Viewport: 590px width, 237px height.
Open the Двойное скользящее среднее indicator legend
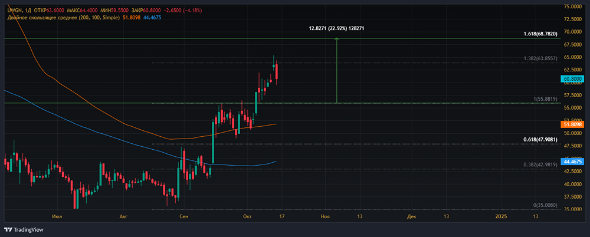[64, 18]
